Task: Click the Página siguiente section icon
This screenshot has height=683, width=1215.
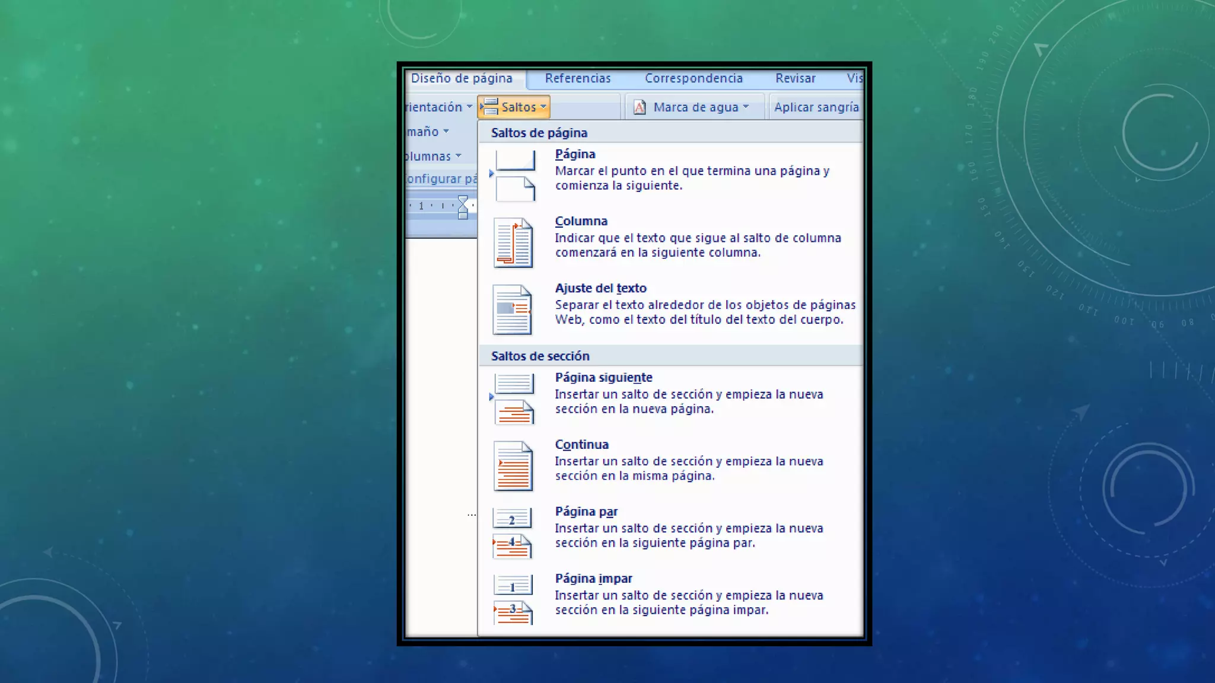Action: click(x=514, y=398)
